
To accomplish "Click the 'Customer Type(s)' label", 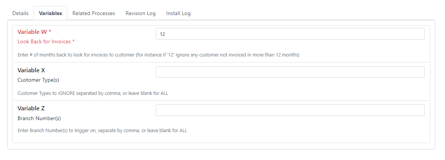I will coord(38,80).
